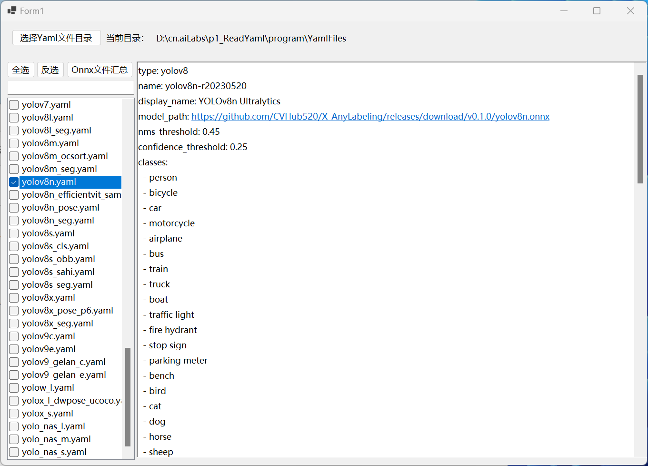Click the 'type: yolov8' line
The width and height of the screenshot is (648, 466).
tap(163, 71)
